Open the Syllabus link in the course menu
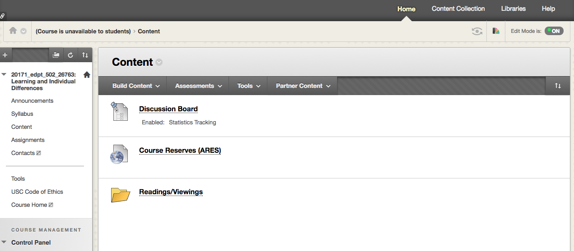Image resolution: width=574 pixels, height=251 pixels. (22, 114)
